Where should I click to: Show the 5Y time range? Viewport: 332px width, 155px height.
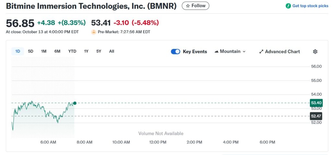click(x=99, y=51)
